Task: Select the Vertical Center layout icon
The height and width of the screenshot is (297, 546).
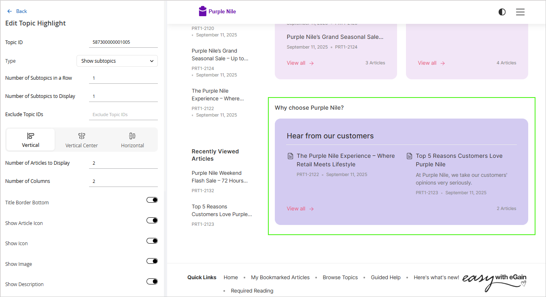Action: tap(82, 136)
